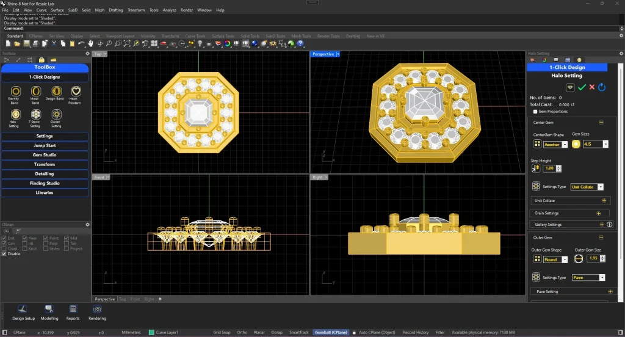Click the lock icon in toolbar

(x=209, y=43)
